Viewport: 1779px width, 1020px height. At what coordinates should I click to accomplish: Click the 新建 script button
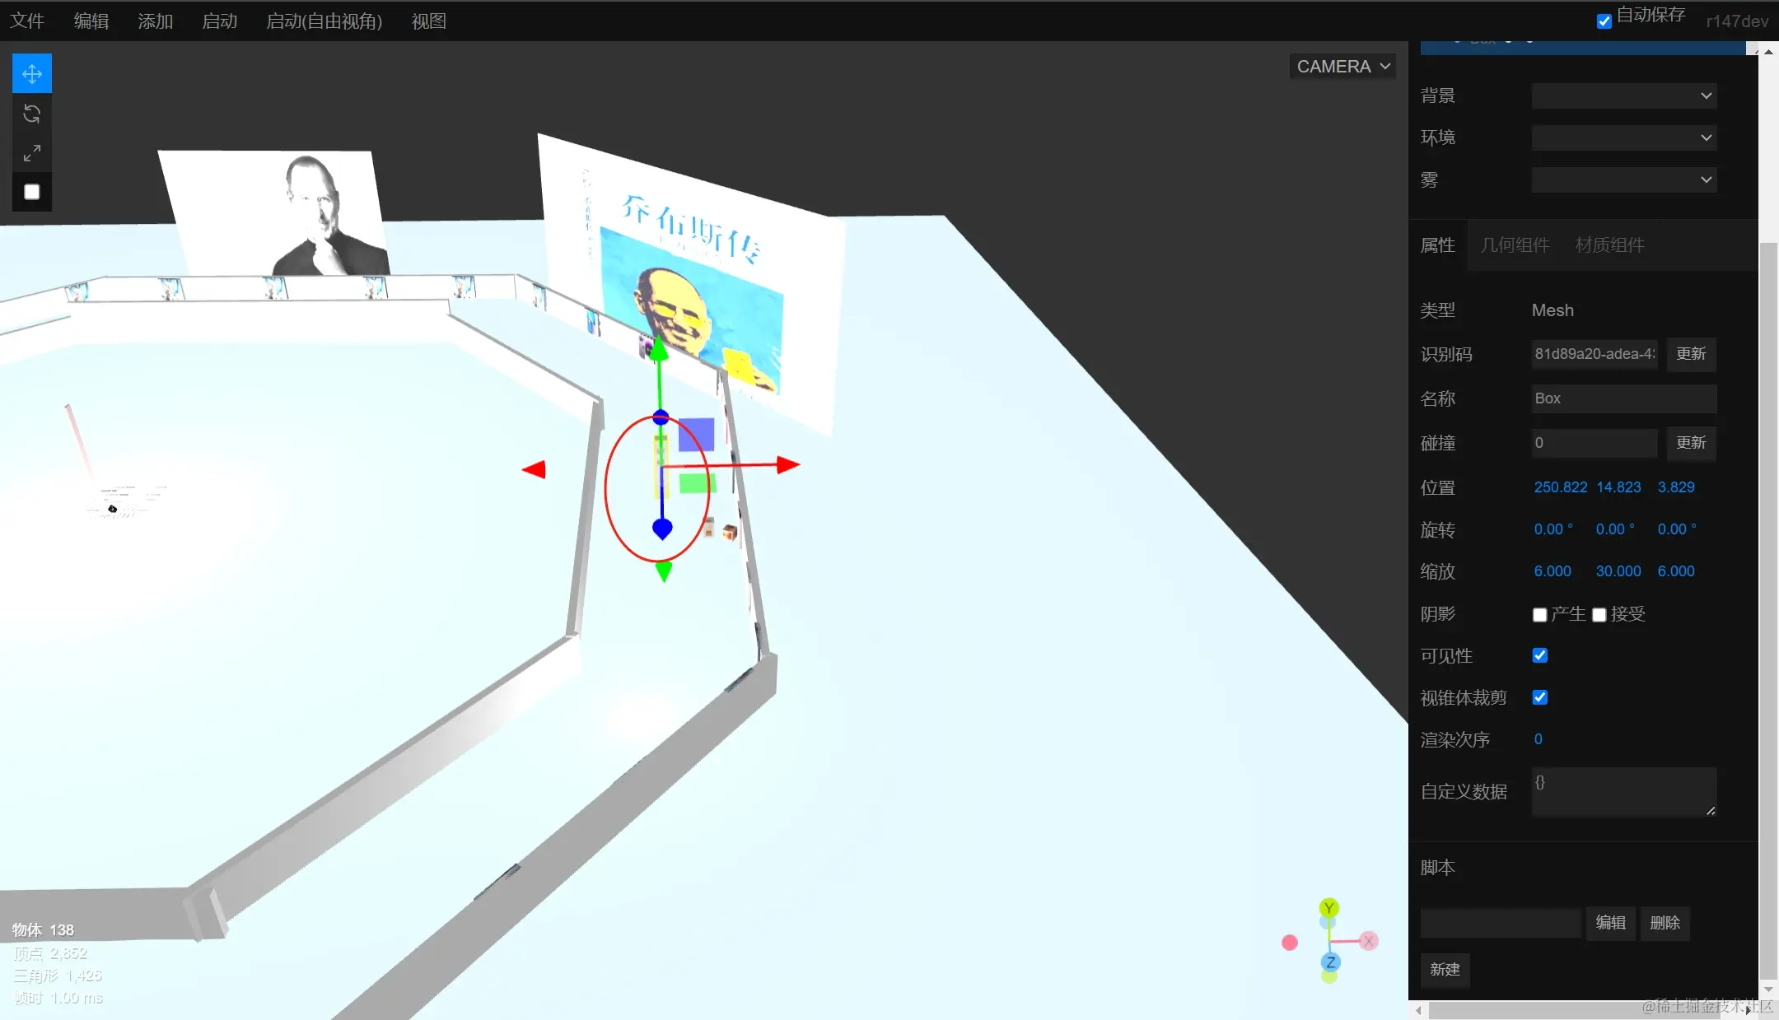(1445, 970)
